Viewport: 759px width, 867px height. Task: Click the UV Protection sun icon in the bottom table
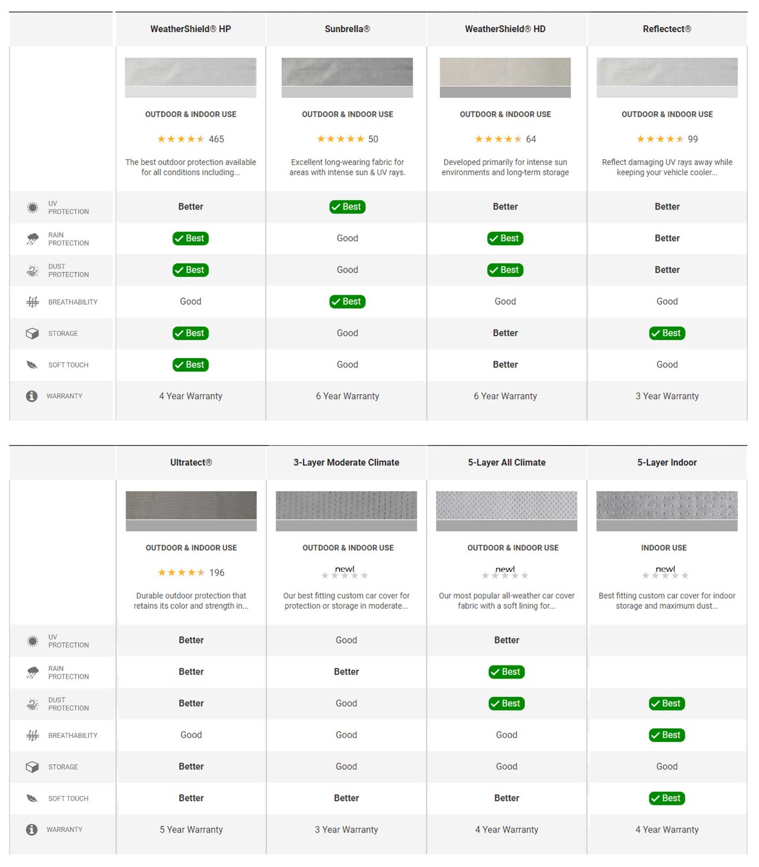(33, 641)
